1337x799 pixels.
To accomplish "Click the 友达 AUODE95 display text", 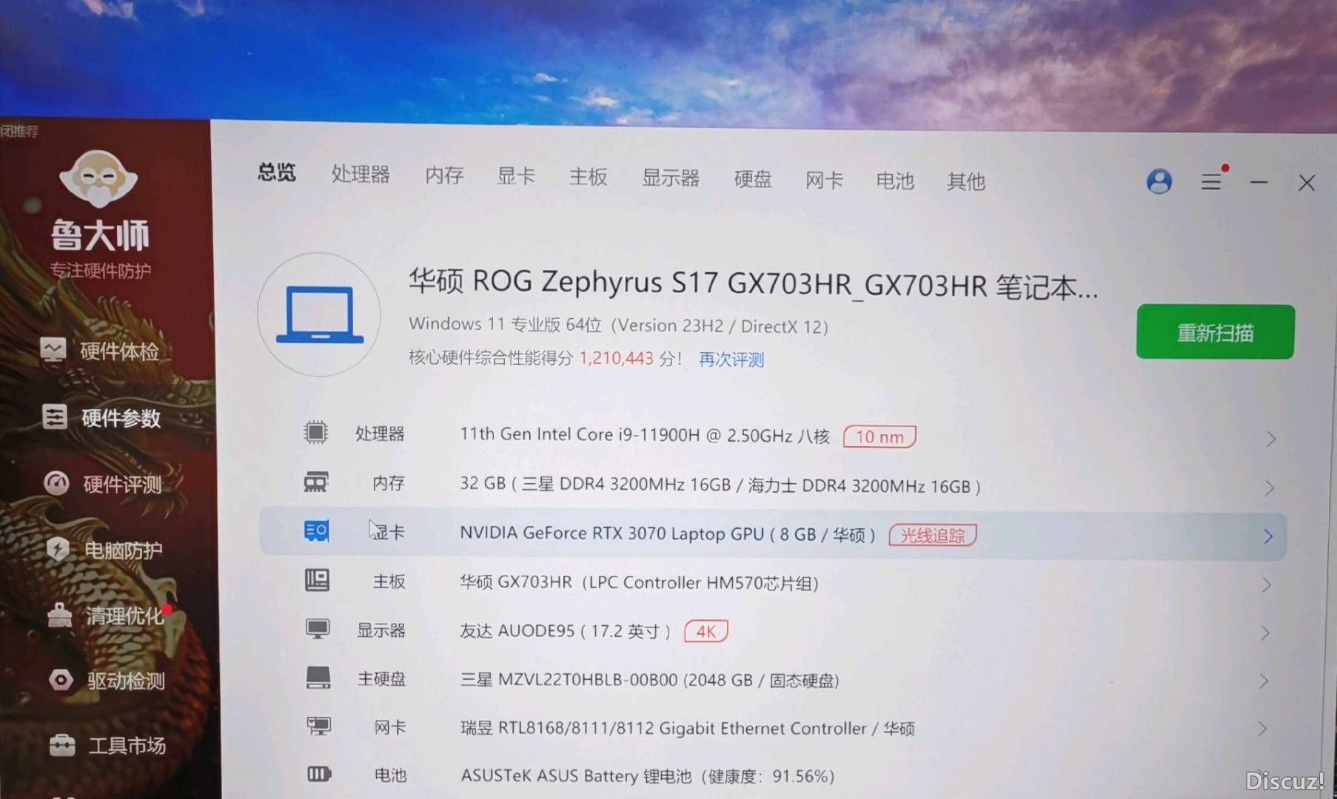I will (x=565, y=630).
